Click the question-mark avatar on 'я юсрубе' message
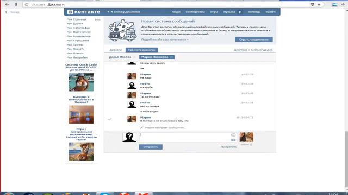 pos(132,86)
